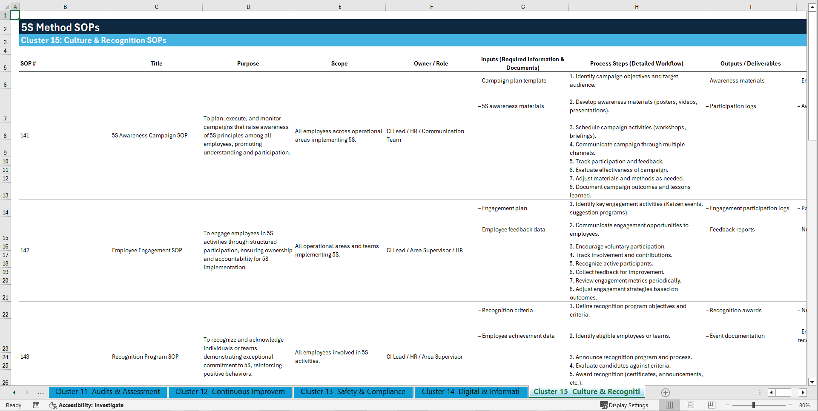Add a new worksheet with the plus button
818x411 pixels.
pos(666,392)
